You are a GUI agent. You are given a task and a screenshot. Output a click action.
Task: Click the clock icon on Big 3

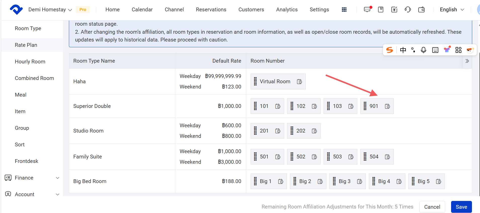tap(360, 182)
